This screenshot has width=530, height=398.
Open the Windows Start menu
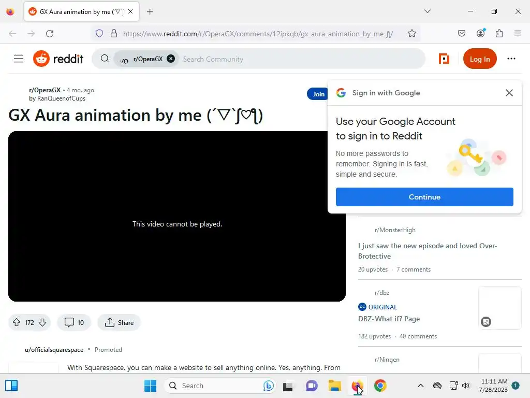(150, 386)
